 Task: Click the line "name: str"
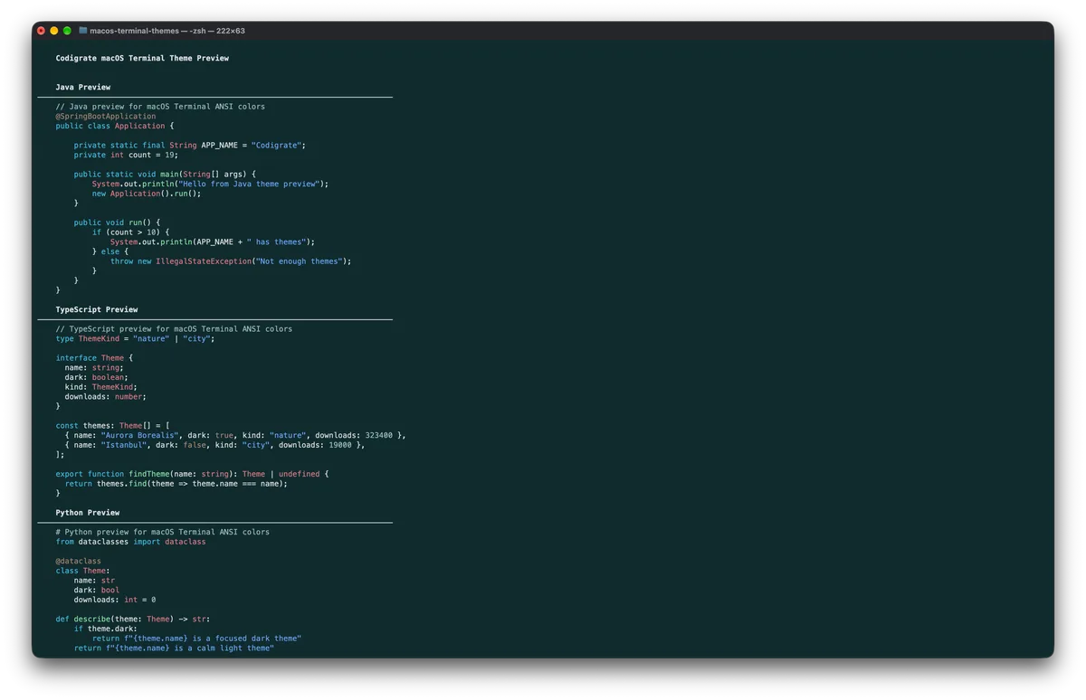pos(94,581)
